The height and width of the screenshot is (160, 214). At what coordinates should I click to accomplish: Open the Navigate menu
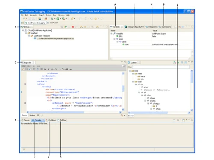(x=33, y=15)
